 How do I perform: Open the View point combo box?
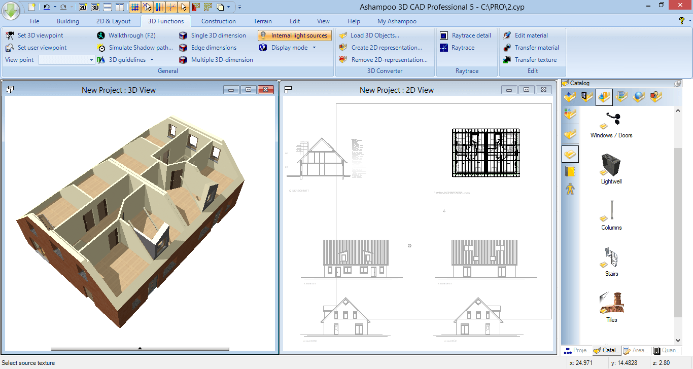(66, 60)
